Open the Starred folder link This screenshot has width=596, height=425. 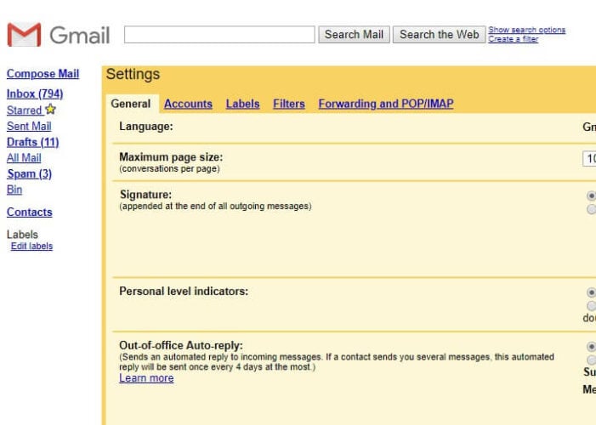pos(25,110)
